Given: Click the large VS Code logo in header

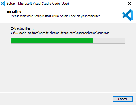Looking at the screenshot, I should click(x=128, y=15).
